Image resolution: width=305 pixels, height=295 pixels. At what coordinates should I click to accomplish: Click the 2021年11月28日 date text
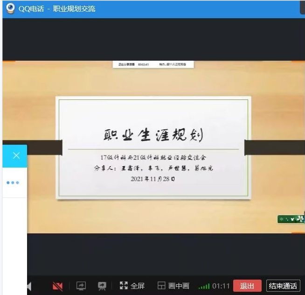[153, 179]
